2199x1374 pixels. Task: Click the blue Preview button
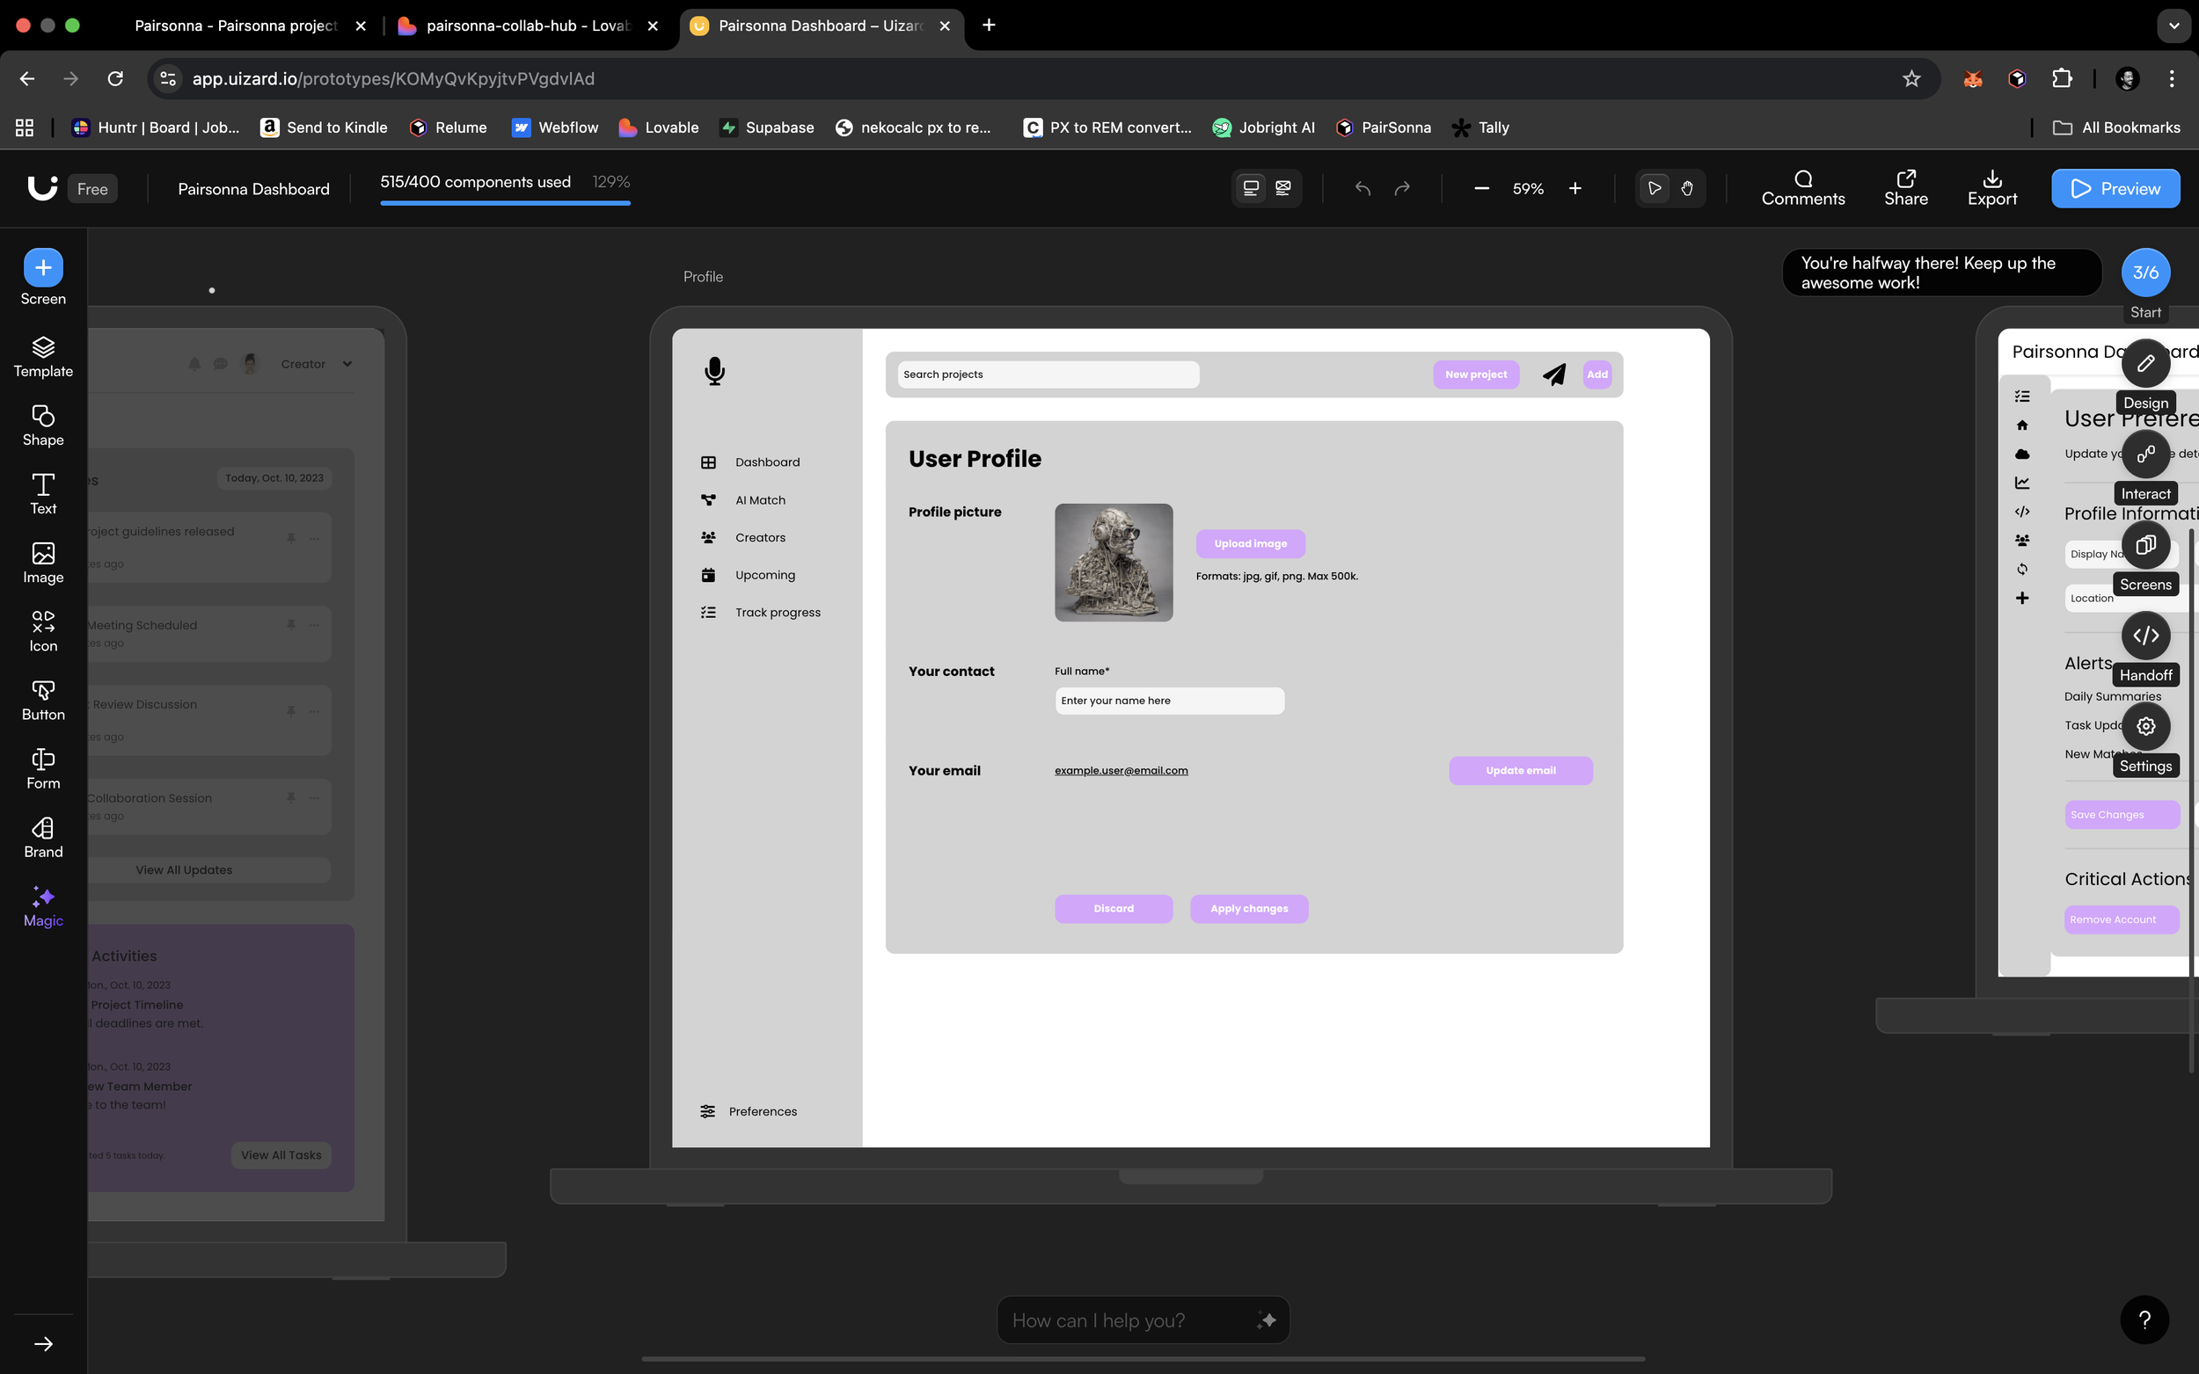(2115, 188)
